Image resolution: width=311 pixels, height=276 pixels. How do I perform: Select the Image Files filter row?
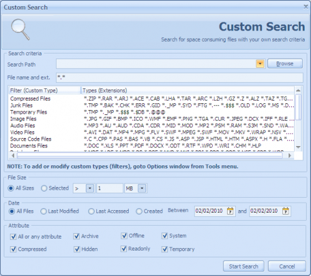click(x=151, y=119)
